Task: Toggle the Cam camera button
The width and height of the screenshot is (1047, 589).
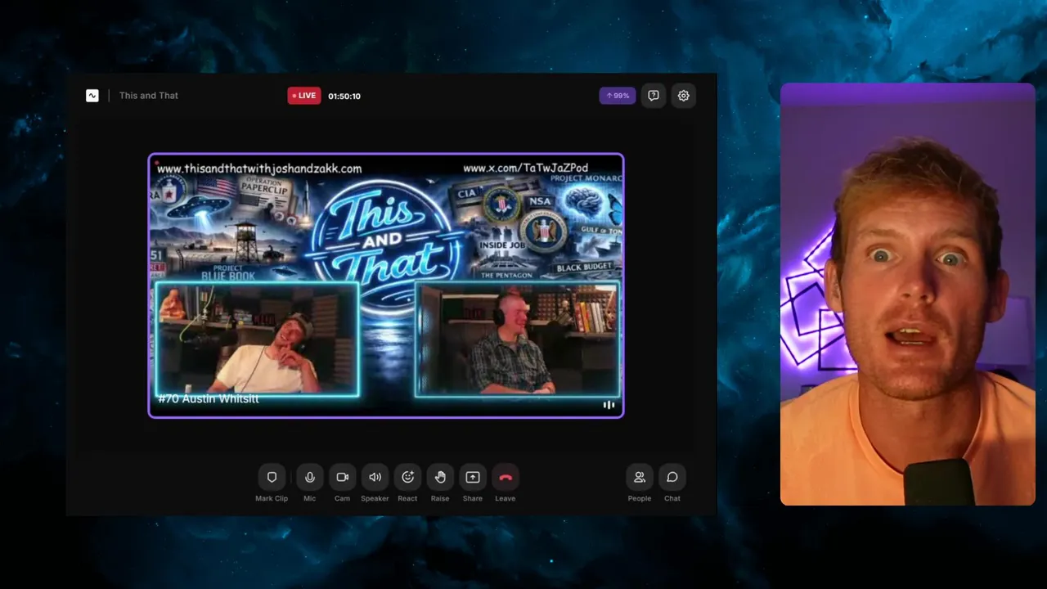Action: click(x=342, y=477)
